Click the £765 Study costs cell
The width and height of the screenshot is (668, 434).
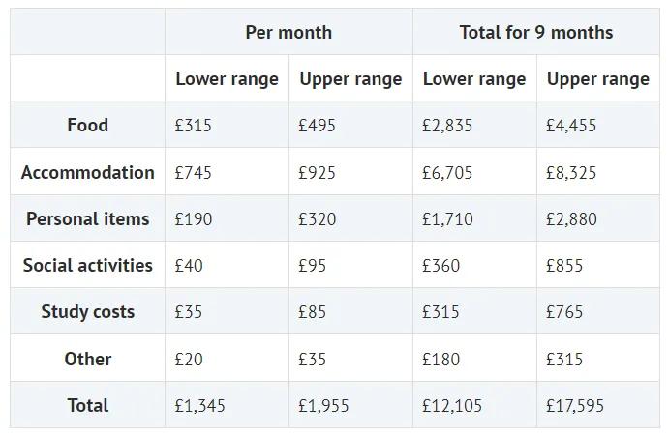pos(564,312)
